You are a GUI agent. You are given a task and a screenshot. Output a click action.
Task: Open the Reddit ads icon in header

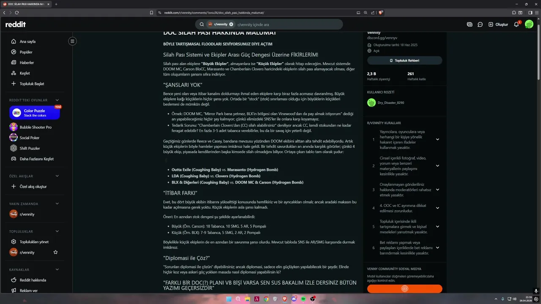click(470, 24)
